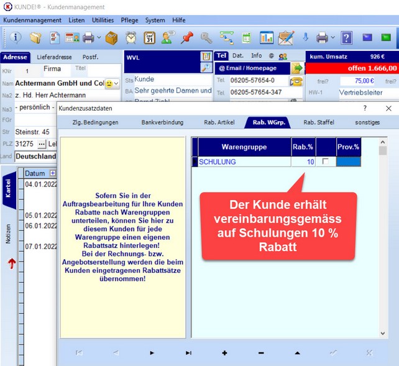Click the Rab.% value field showing 10

coord(303,162)
